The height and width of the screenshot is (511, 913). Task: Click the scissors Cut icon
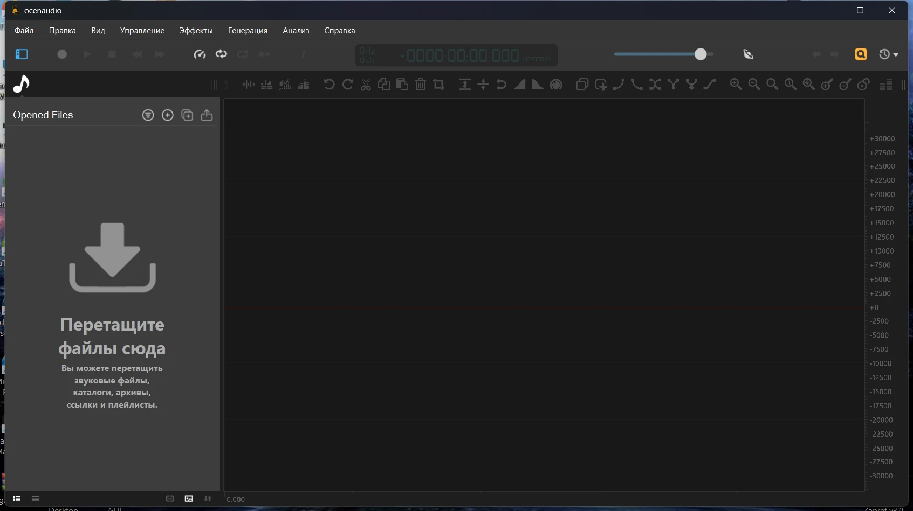366,85
